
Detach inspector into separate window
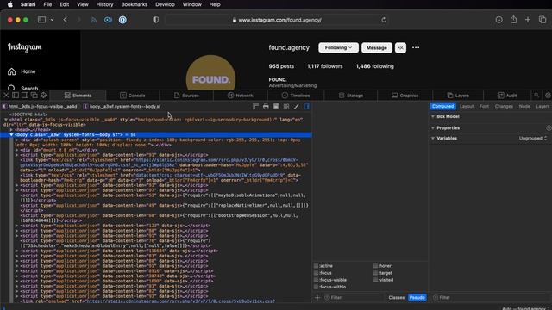click(x=34, y=96)
